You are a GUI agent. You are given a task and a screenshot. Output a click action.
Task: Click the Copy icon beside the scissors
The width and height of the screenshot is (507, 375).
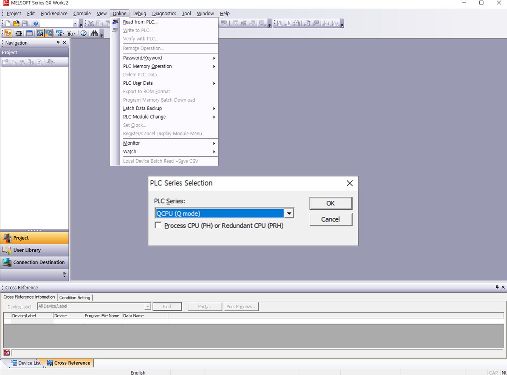[x=99, y=23]
